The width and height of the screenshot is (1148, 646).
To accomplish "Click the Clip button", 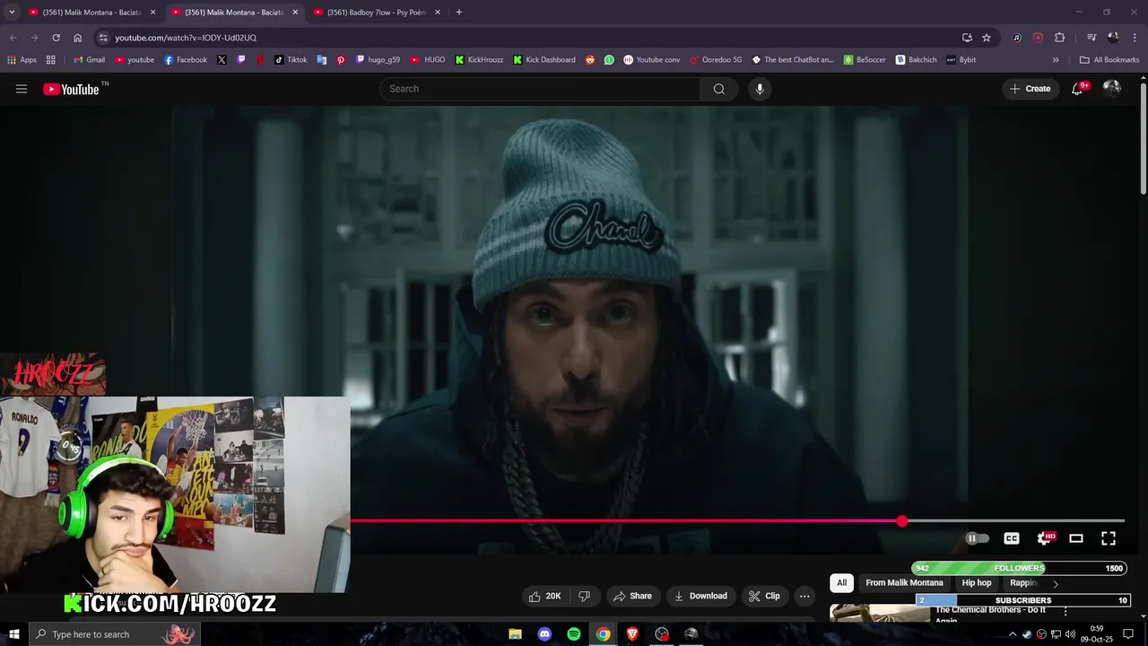I will pyautogui.click(x=764, y=596).
